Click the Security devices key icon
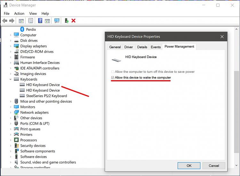 16,146
